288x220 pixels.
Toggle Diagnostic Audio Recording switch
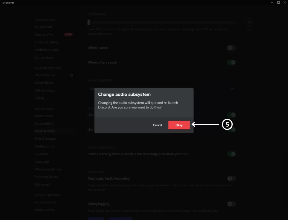(231, 178)
